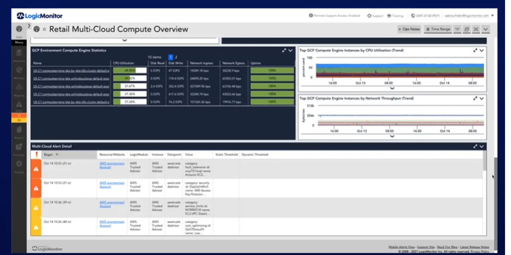Image resolution: width=511 pixels, height=255 pixels.
Task: Sort by the Network Ingress column header
Action: (x=201, y=63)
